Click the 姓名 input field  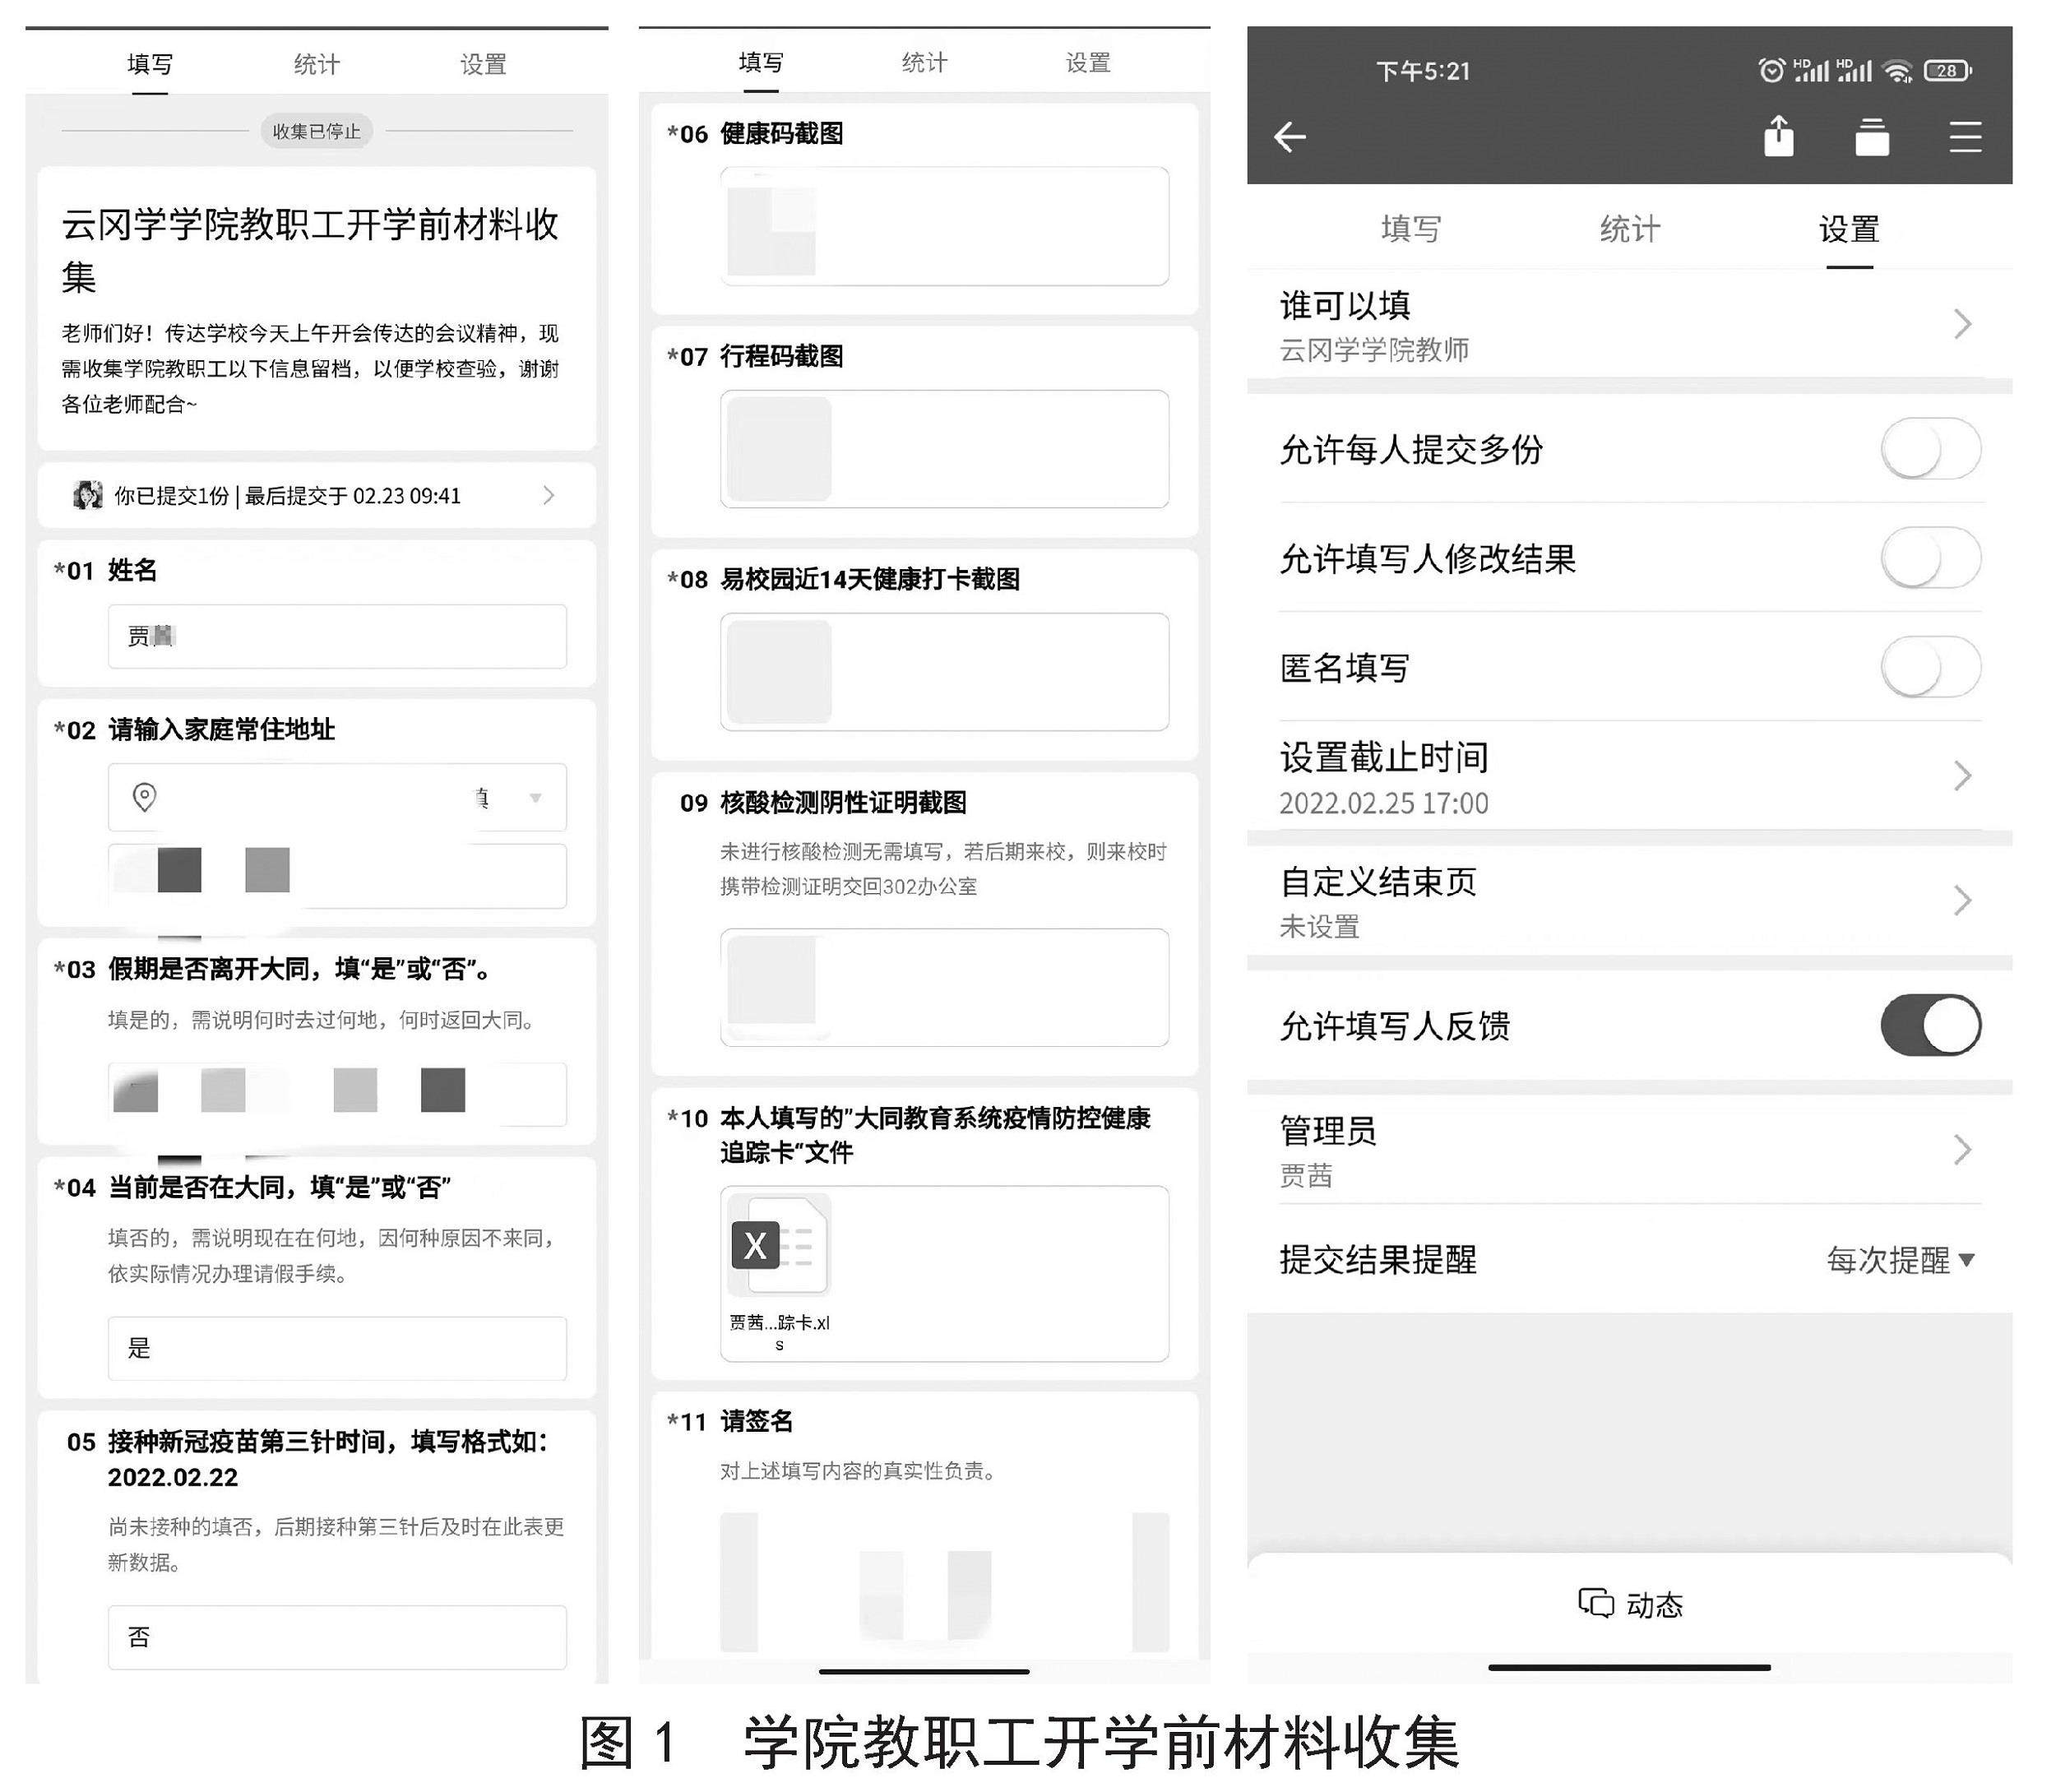click(337, 636)
